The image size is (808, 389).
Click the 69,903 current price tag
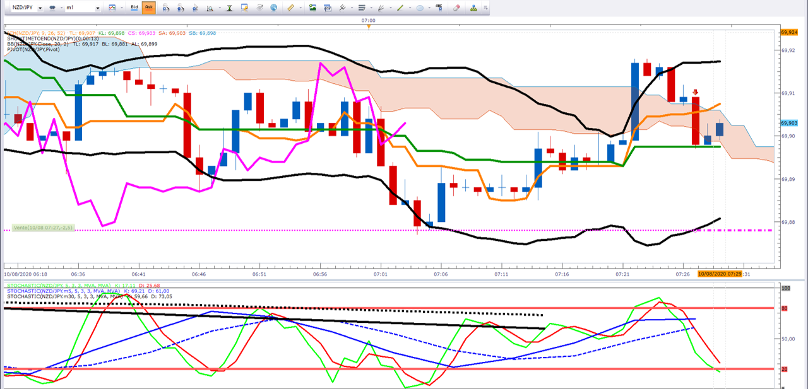[789, 123]
